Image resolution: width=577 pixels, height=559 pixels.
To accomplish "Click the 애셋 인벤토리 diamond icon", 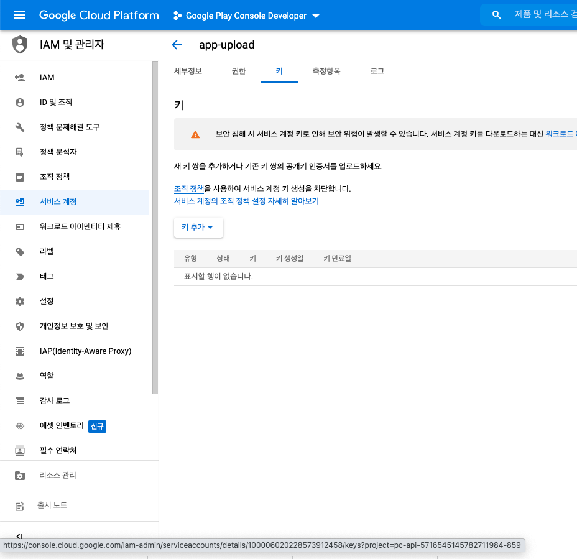I will tap(20, 426).
